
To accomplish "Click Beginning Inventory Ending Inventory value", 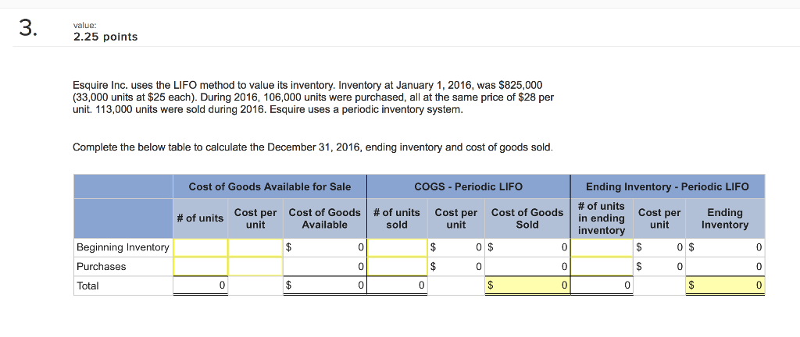I will [x=724, y=248].
